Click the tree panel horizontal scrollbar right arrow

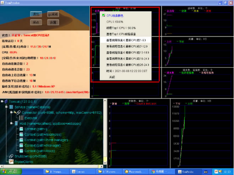point(101,166)
